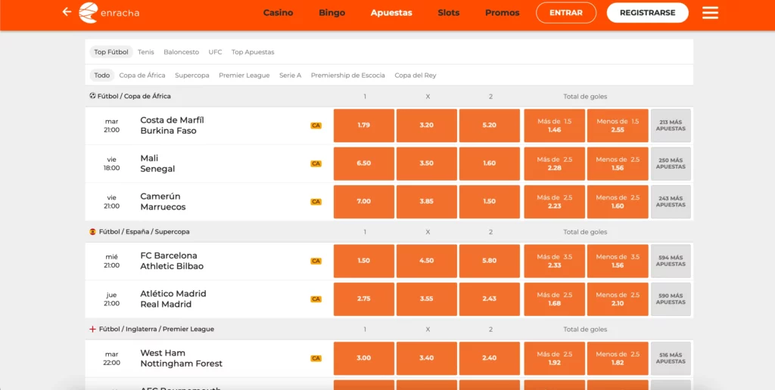The width and height of the screenshot is (775, 390).
Task: Select Burkina Faso win at 5.20
Action: (490, 125)
